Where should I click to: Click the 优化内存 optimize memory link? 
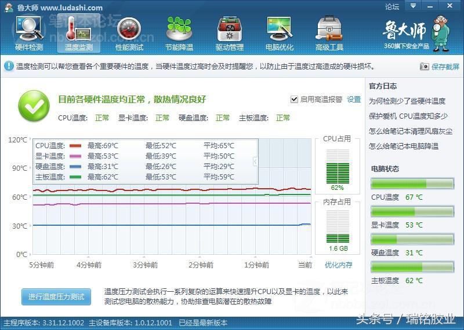point(339,265)
